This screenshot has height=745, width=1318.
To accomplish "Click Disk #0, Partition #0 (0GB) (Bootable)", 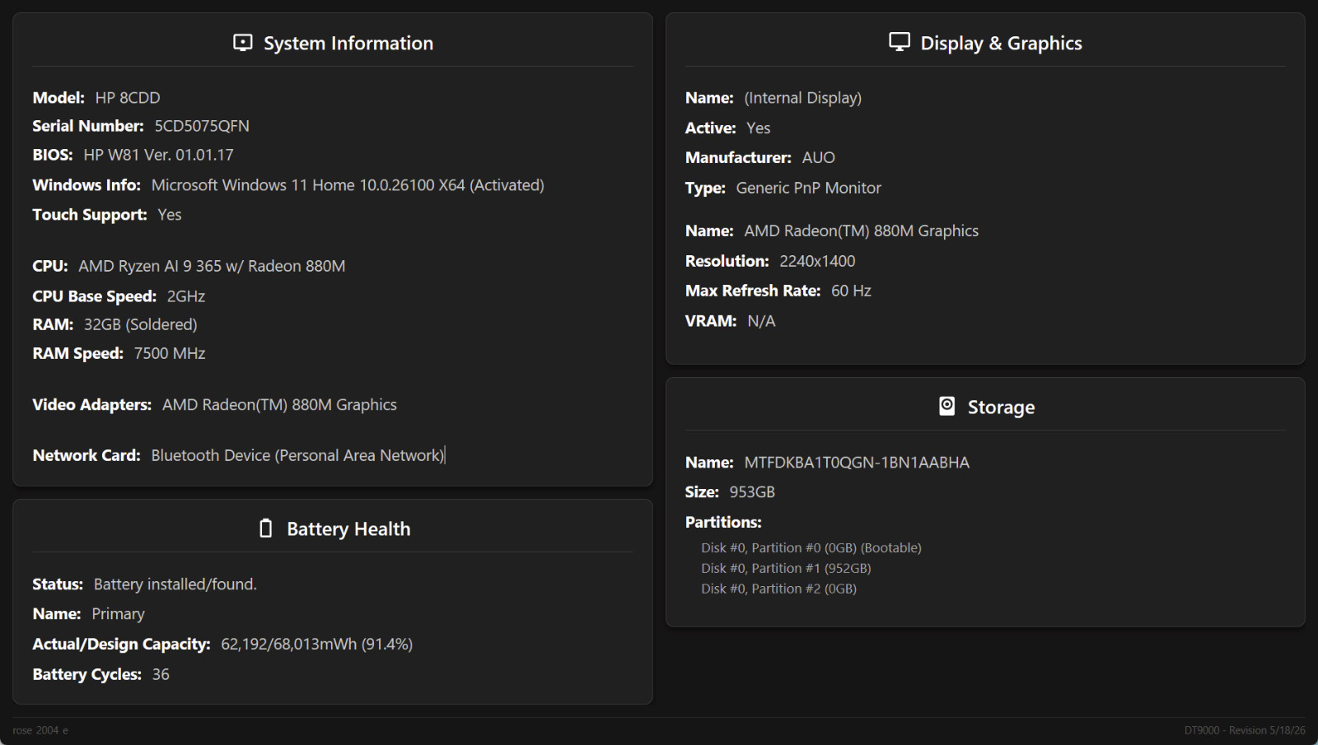I will [811, 547].
